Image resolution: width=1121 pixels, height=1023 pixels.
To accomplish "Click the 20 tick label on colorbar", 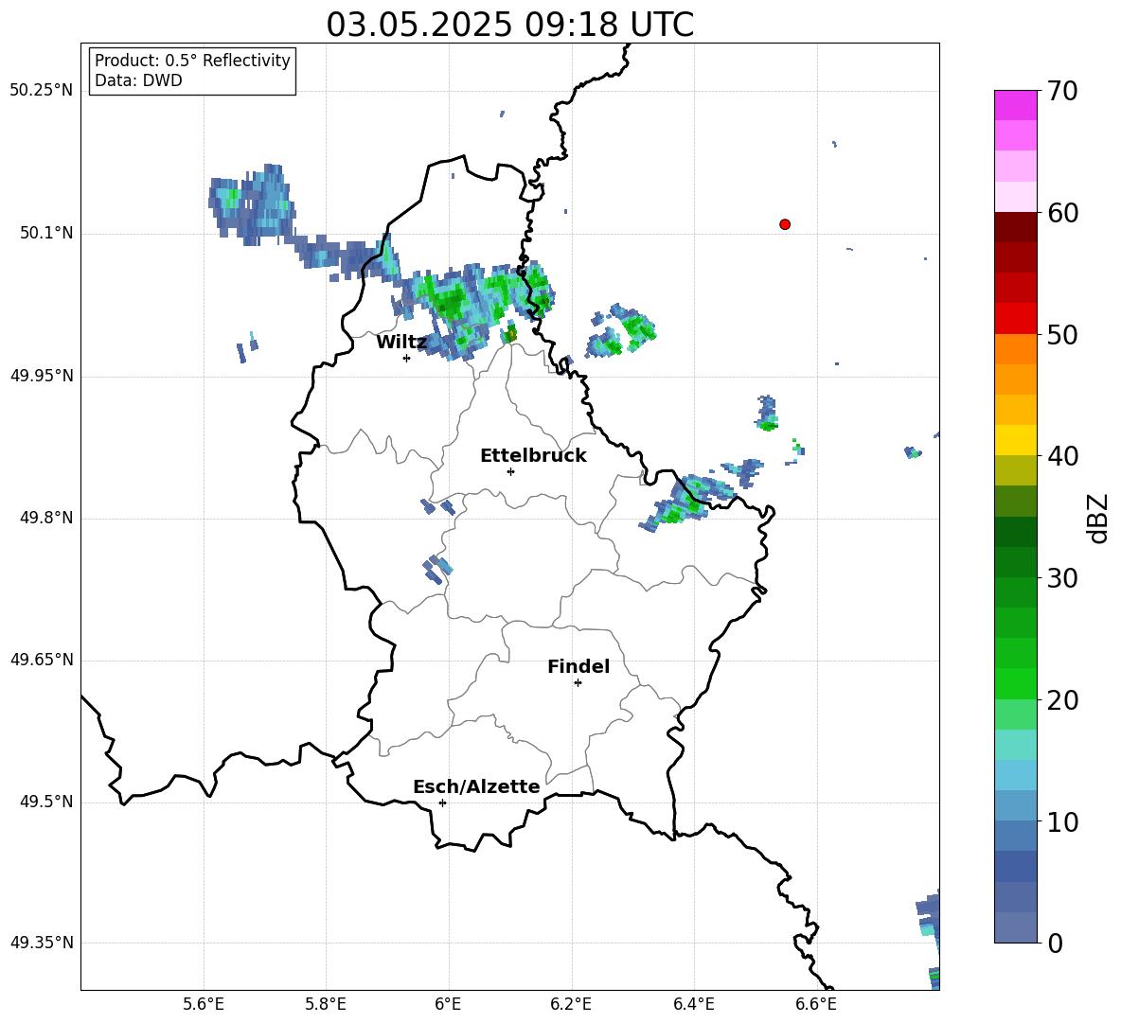I will click(1062, 700).
